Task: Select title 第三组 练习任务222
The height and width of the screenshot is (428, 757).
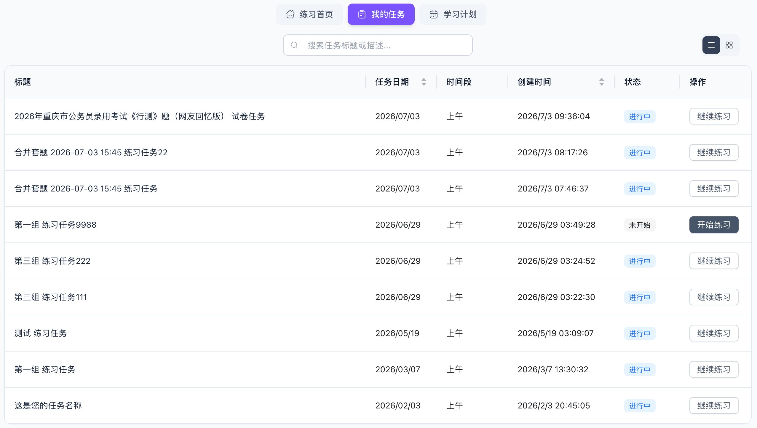Action: click(x=52, y=261)
